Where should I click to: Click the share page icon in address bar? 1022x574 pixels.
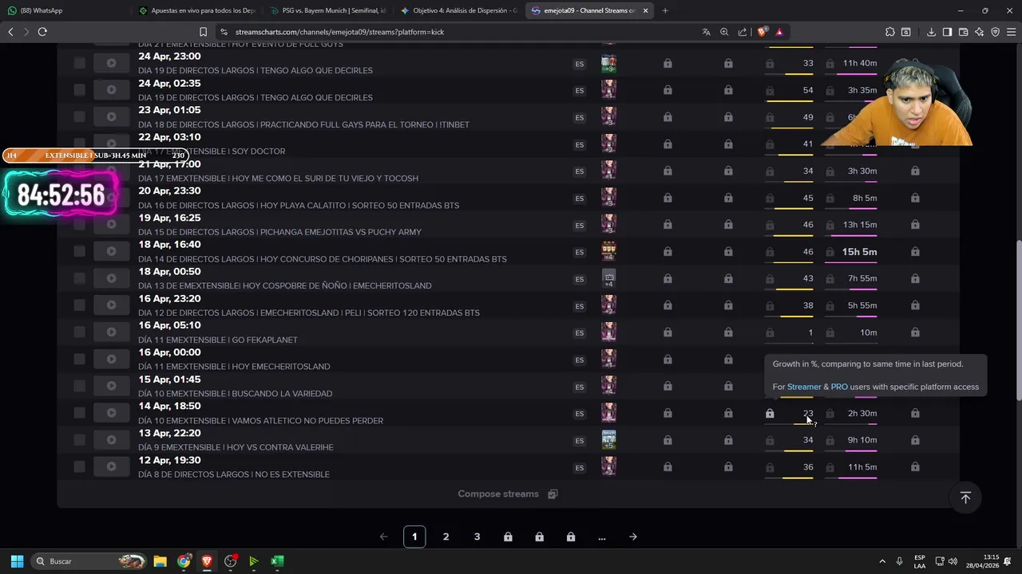743,32
